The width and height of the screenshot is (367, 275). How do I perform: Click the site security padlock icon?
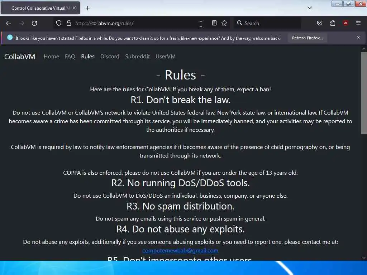click(x=68, y=23)
